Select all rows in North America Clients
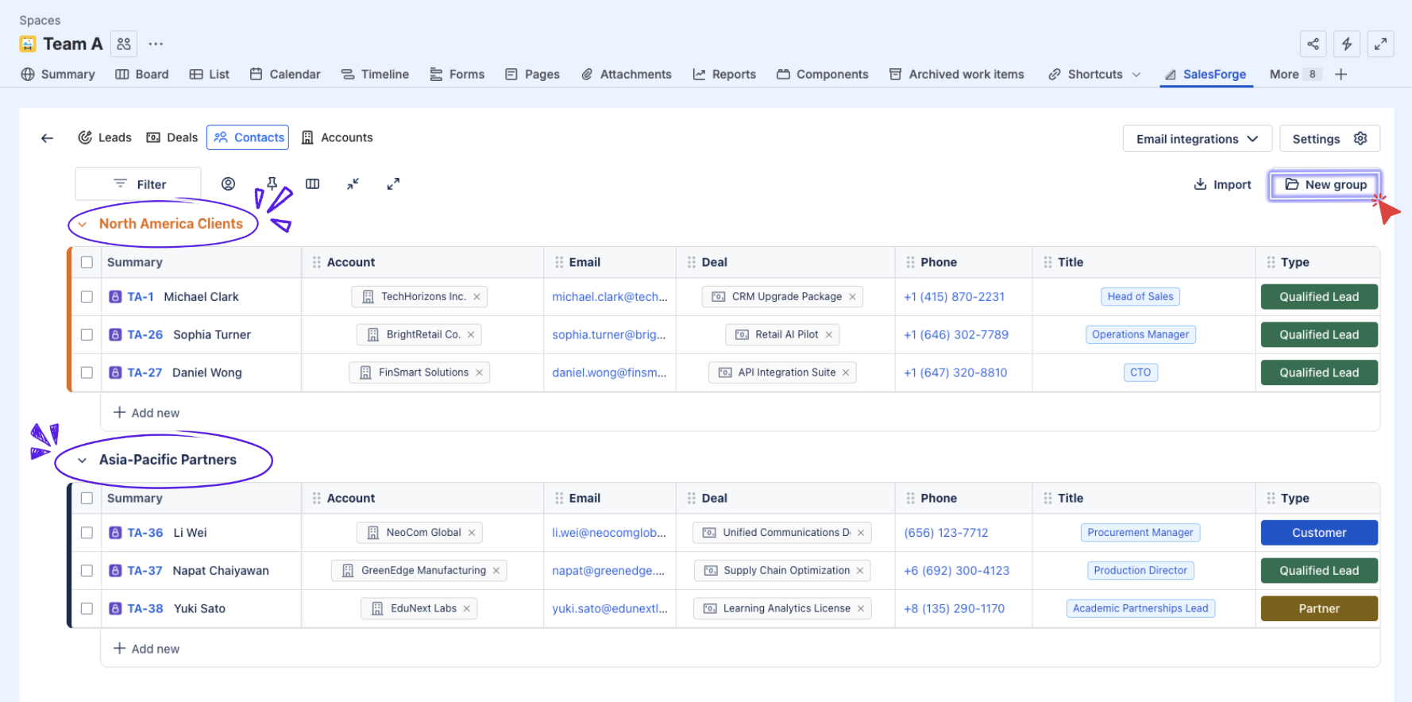Viewport: 1412px width, 702px height. [x=87, y=262]
